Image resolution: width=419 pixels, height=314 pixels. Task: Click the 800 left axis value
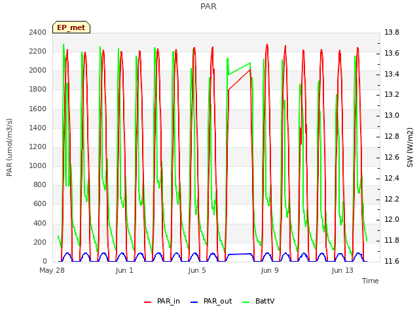pos(40,184)
